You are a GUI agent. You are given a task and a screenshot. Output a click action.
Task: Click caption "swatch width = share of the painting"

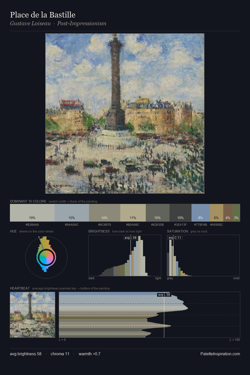click(x=73, y=201)
